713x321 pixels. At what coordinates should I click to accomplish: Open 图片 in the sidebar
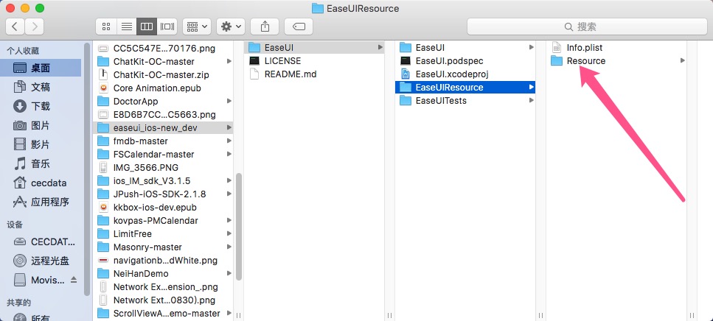click(x=41, y=125)
